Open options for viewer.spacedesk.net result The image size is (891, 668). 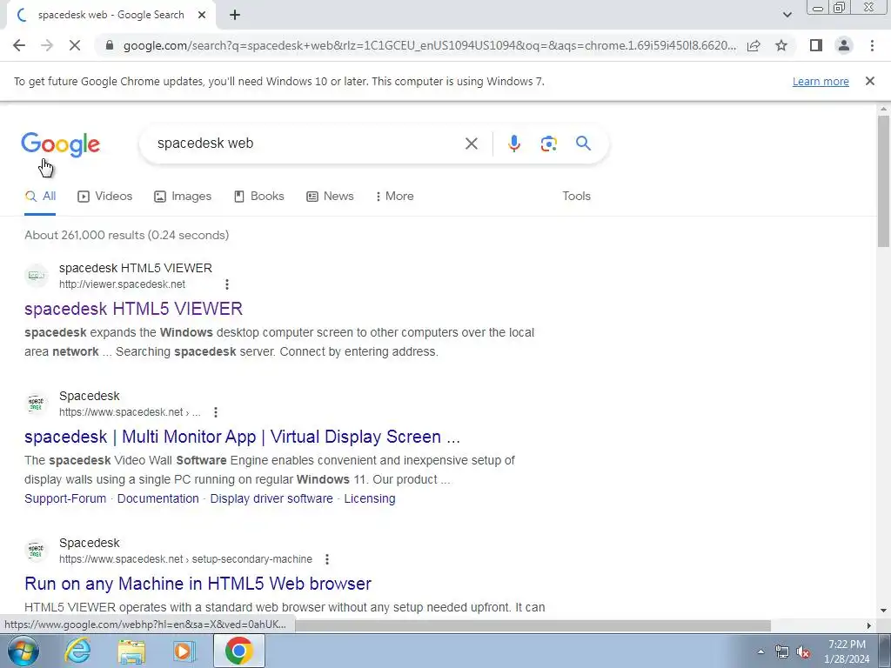click(x=227, y=284)
